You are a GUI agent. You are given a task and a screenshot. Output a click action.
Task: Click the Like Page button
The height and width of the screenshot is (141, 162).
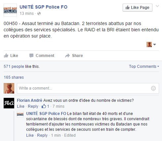138,8
